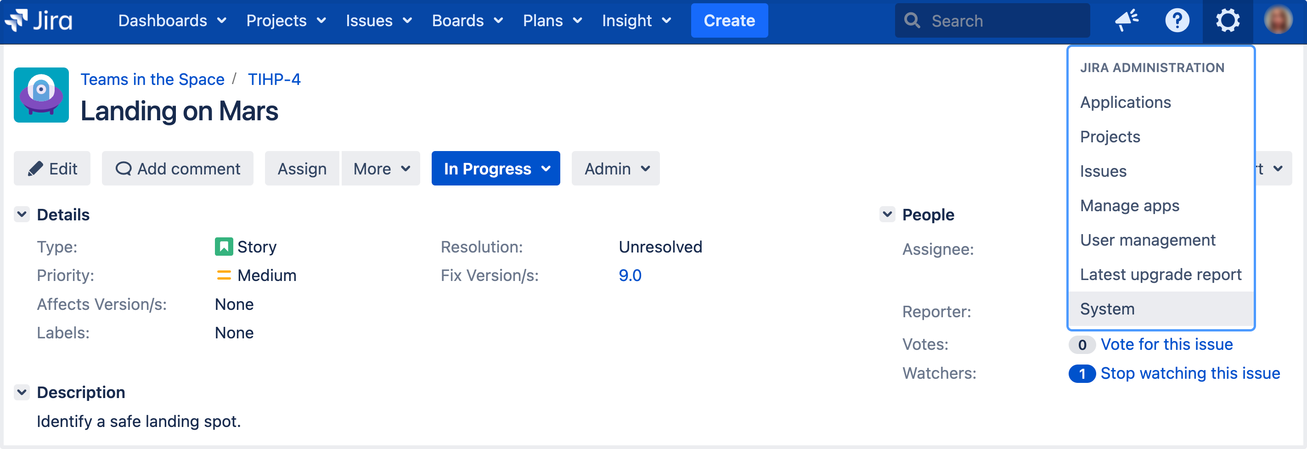Choose User management in the menu

point(1147,240)
